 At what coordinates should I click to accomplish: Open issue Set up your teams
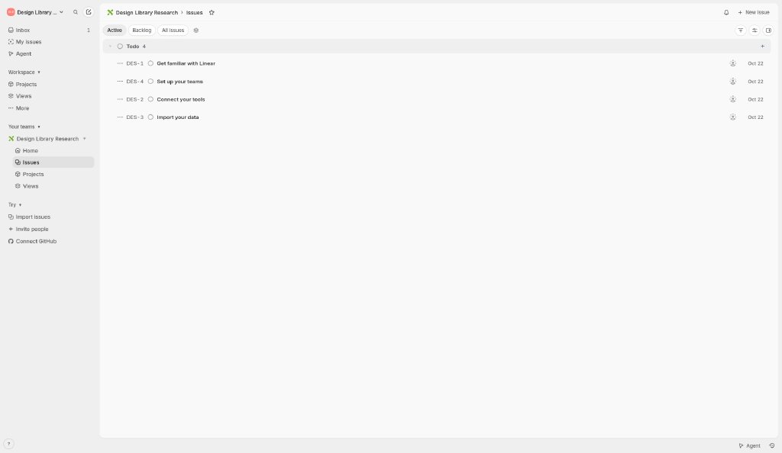coord(180,82)
